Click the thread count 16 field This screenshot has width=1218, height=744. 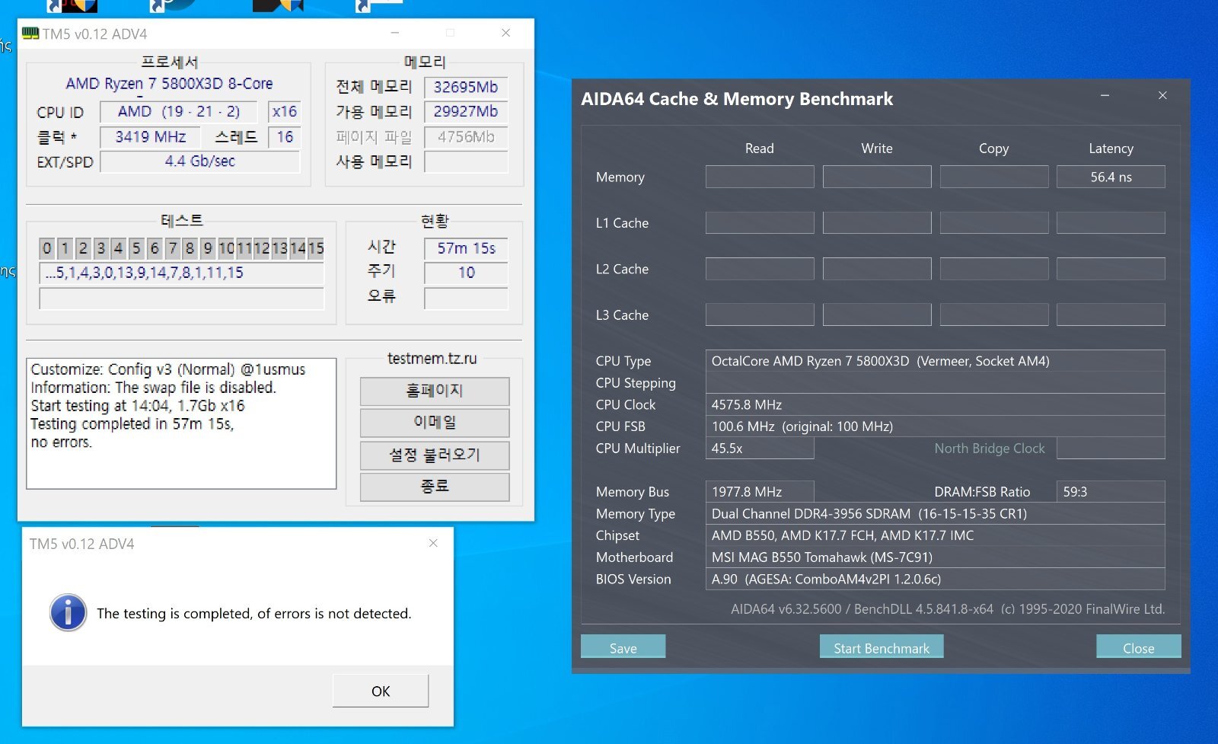click(x=285, y=137)
